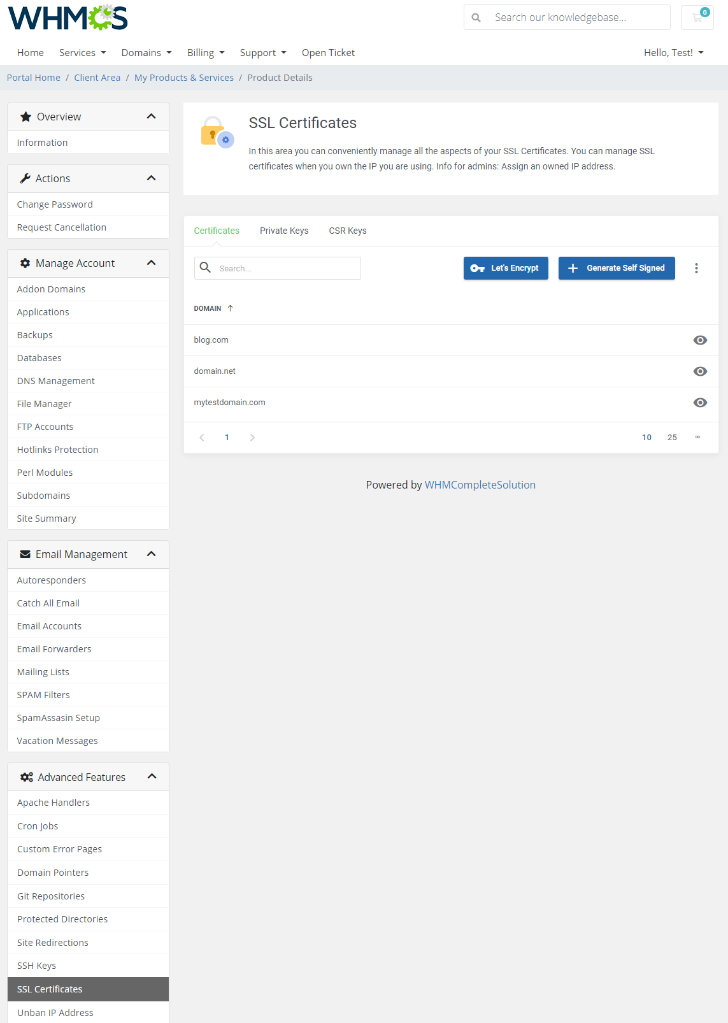The height and width of the screenshot is (1023, 728).
Task: Collapse the Overview panel chevron
Action: click(151, 116)
